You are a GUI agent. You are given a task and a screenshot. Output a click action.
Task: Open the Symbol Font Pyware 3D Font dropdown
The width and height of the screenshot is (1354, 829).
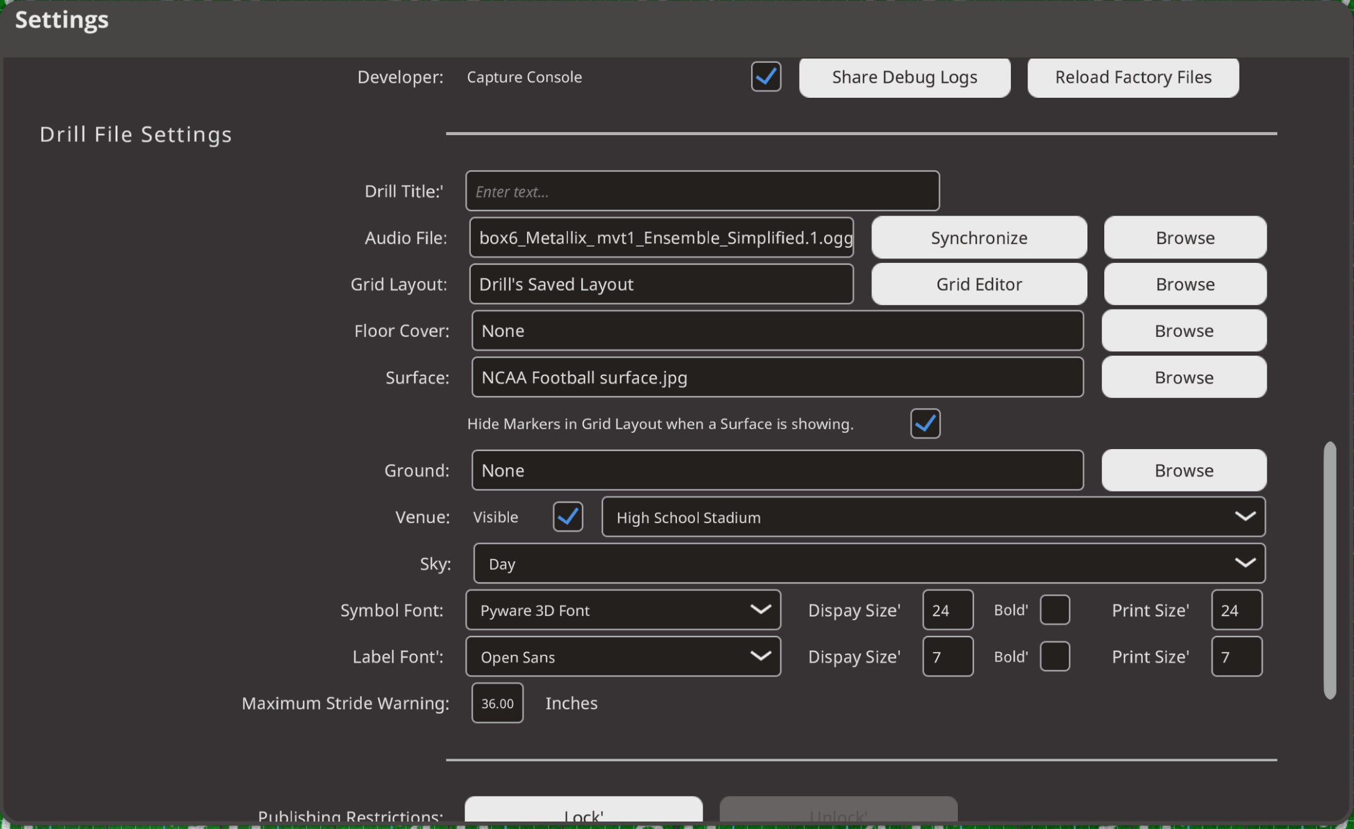[x=623, y=610]
